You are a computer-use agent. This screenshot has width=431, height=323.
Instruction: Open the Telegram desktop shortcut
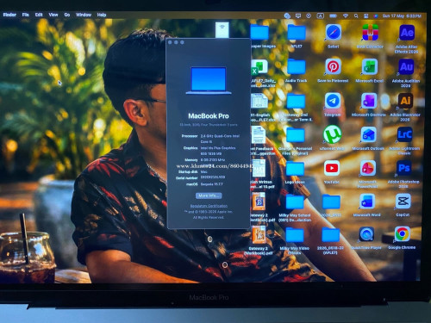(333, 101)
